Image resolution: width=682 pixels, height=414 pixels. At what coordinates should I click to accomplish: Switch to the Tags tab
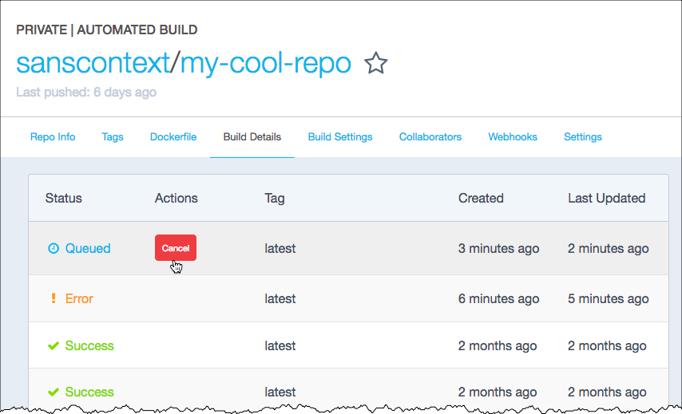(x=113, y=137)
